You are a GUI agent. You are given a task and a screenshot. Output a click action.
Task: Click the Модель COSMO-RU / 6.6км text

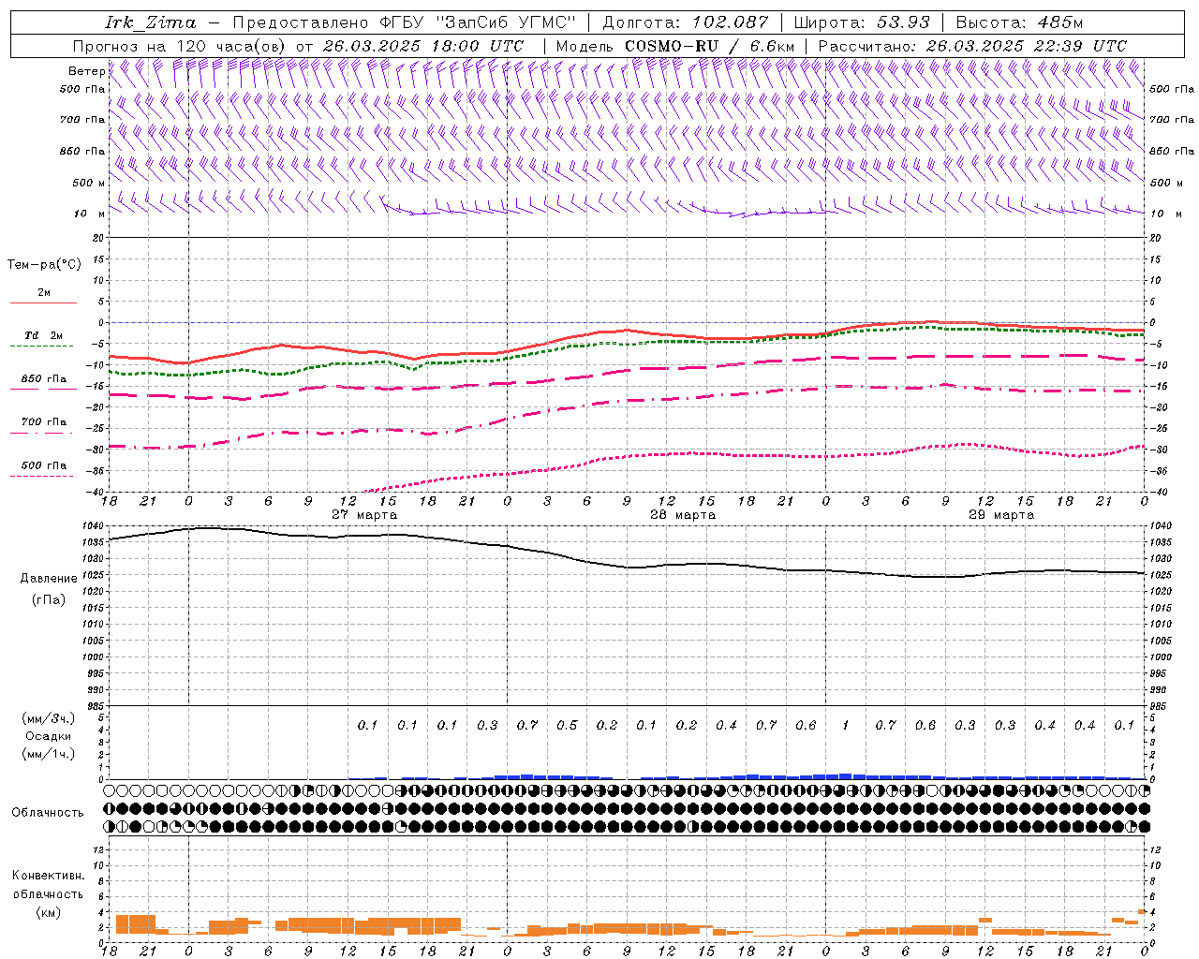pyautogui.click(x=674, y=46)
